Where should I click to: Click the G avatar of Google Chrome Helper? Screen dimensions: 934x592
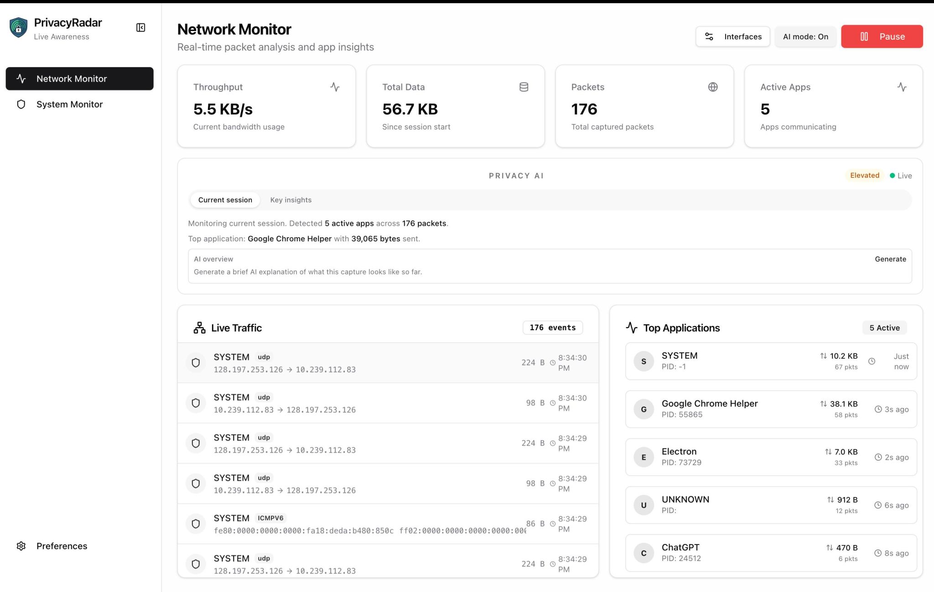643,409
